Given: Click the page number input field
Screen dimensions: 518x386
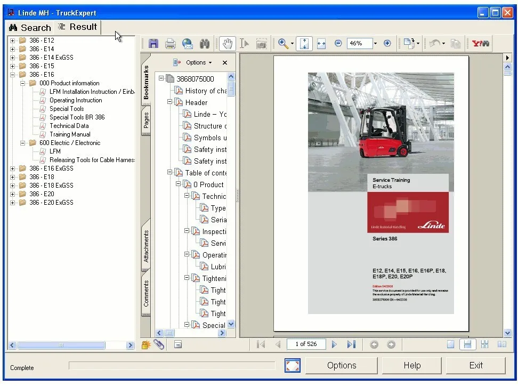Looking at the screenshot, I should pyautogui.click(x=306, y=344).
